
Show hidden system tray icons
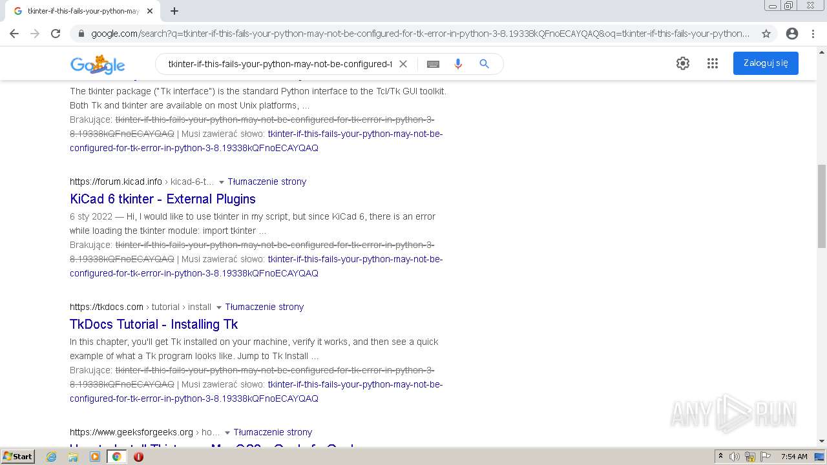pos(720,457)
